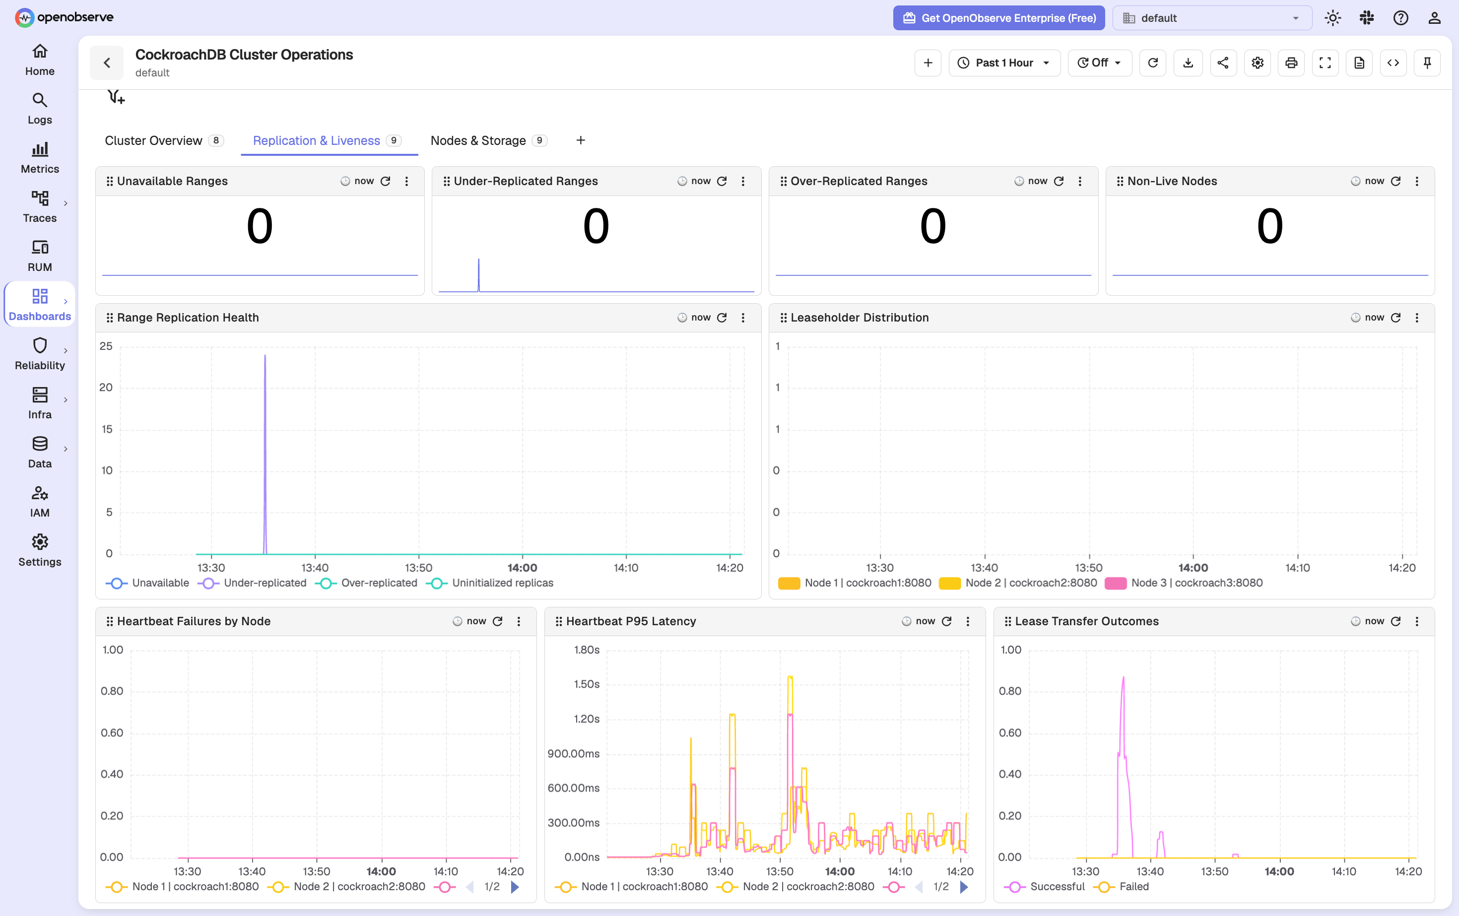Open Logs in the sidebar
Image resolution: width=1459 pixels, height=916 pixels.
pyautogui.click(x=40, y=109)
